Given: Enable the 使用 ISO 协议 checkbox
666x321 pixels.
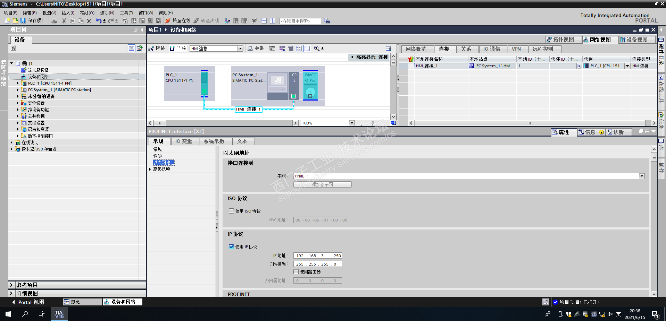Looking at the screenshot, I should [231, 211].
